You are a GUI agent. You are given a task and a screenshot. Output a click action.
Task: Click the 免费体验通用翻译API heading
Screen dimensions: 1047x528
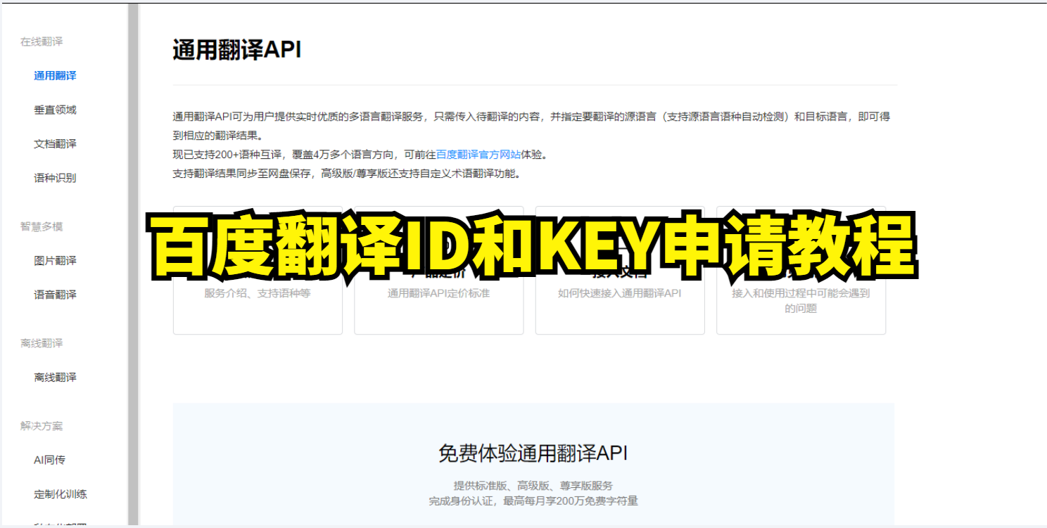[533, 453]
